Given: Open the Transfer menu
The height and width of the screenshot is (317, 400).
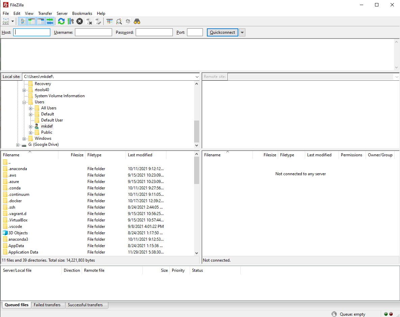Looking at the screenshot, I should (45, 14).
